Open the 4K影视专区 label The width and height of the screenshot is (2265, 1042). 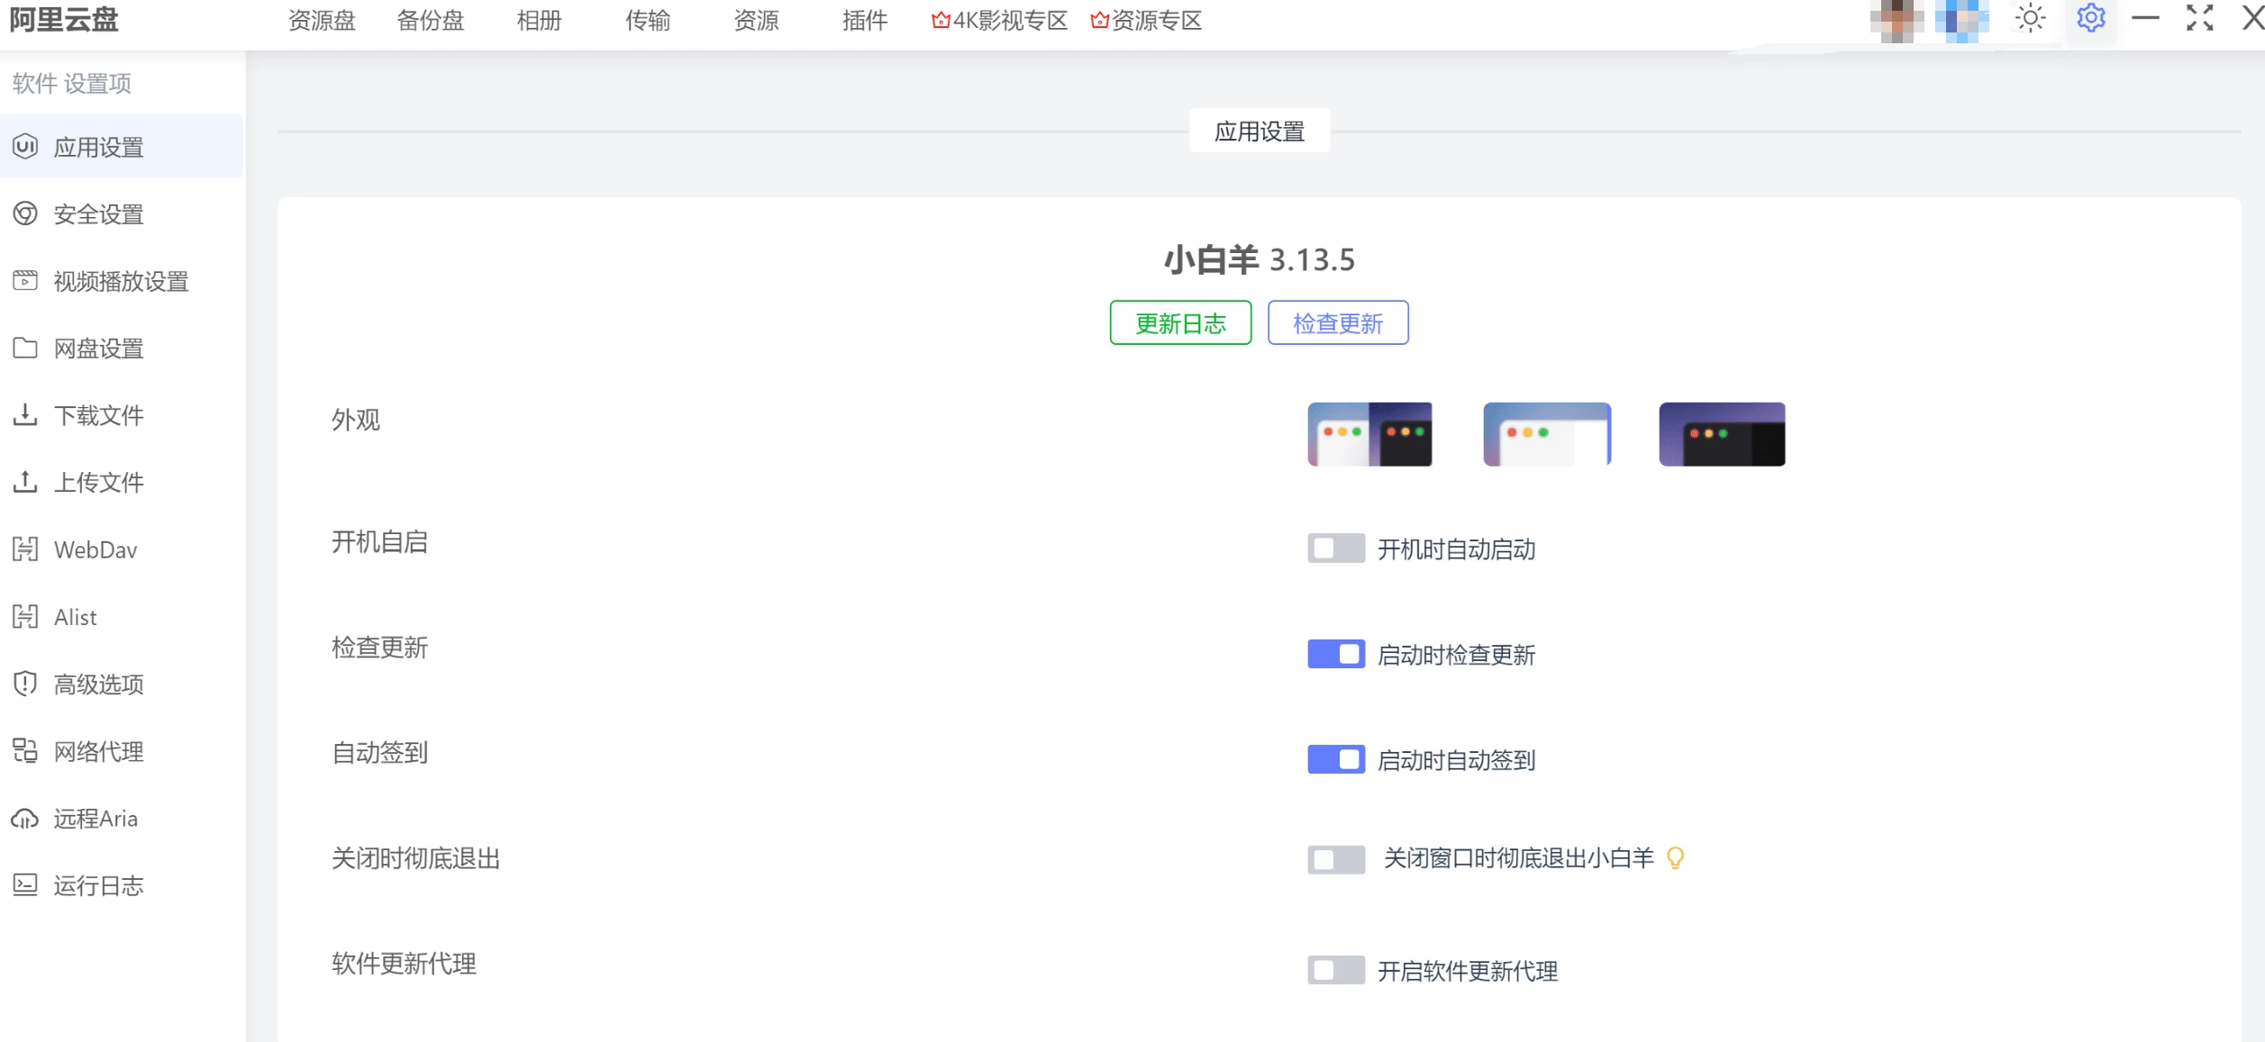coord(1011,20)
